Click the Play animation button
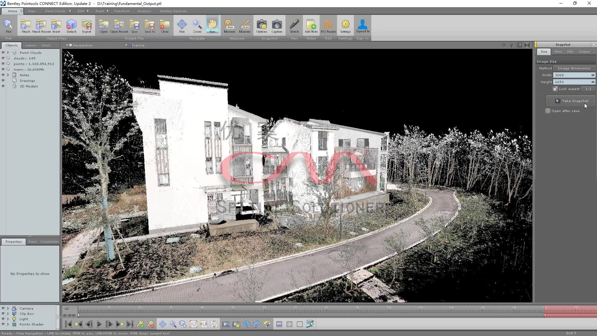 pyautogui.click(x=99, y=324)
